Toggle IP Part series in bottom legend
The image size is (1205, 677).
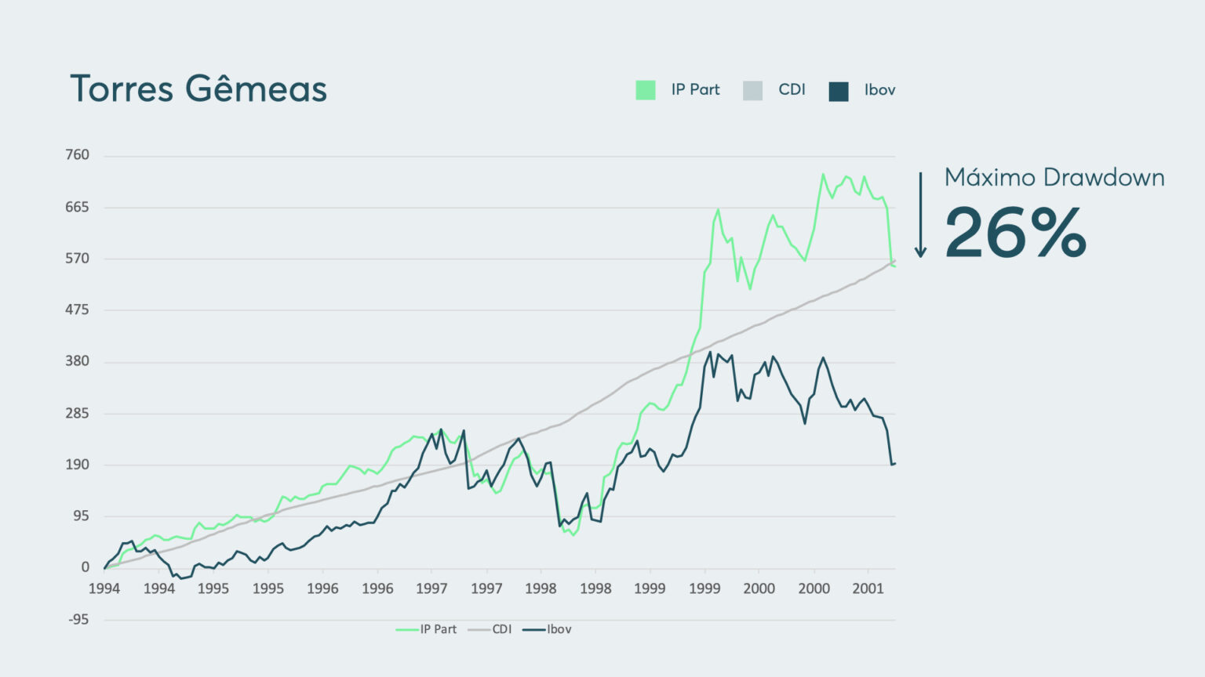point(427,629)
